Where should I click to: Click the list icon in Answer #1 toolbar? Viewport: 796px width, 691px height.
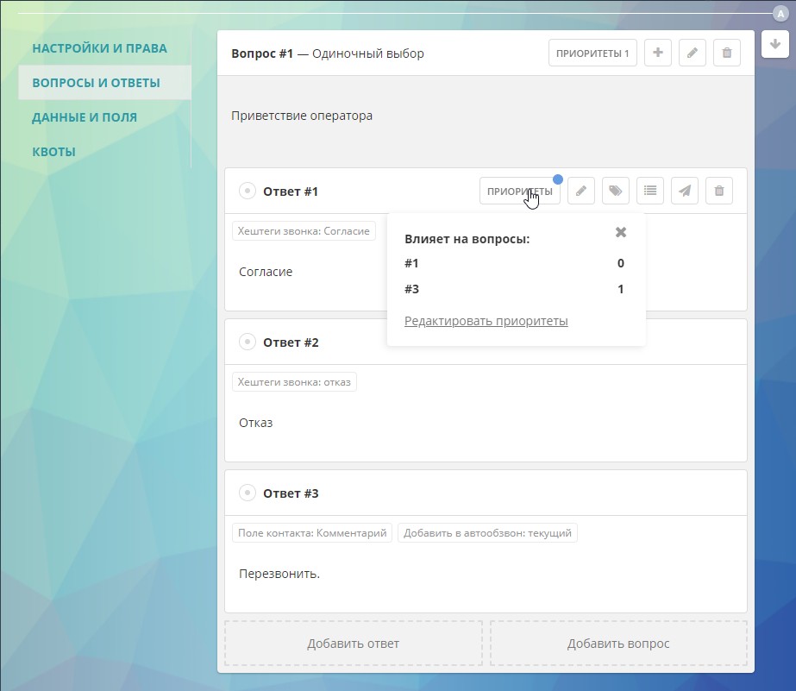click(x=650, y=191)
